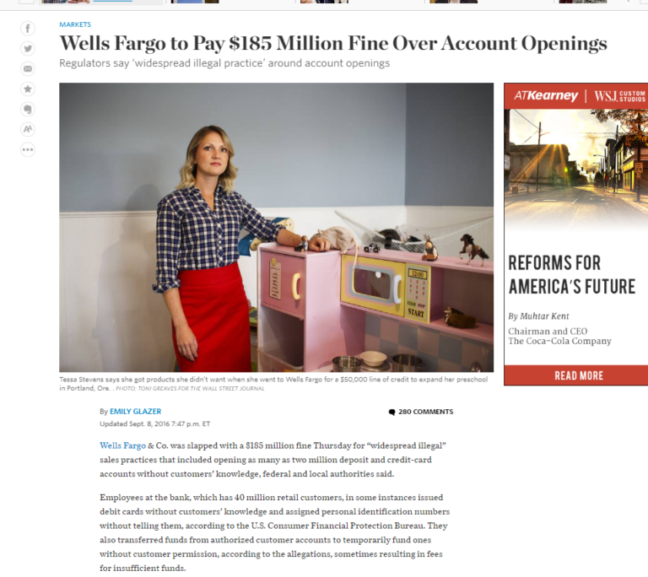Click READ MORE in the ad
Screen dimensions: 648x577
coord(579,375)
